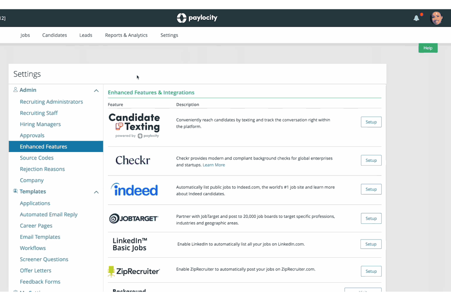Click the JobTarget description text
The height and width of the screenshot is (301, 451).
pos(255,220)
